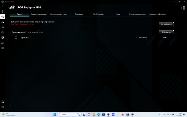Open the MyASUS taskbar icon
Image resolution: width=187 pixels, height=117 pixels.
(x=113, y=115)
